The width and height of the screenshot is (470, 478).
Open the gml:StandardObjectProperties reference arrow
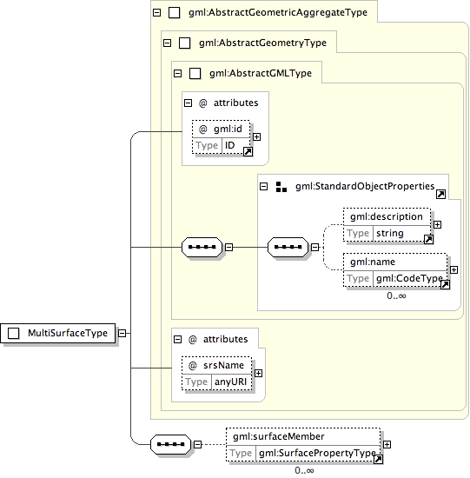tap(440, 194)
